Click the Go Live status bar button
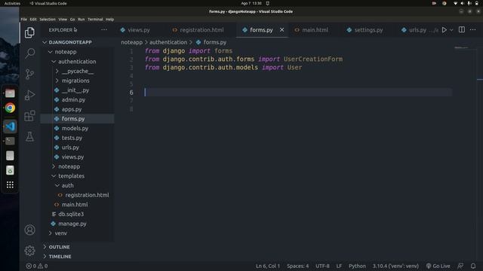The width and height of the screenshot is (483, 271). [x=438, y=266]
